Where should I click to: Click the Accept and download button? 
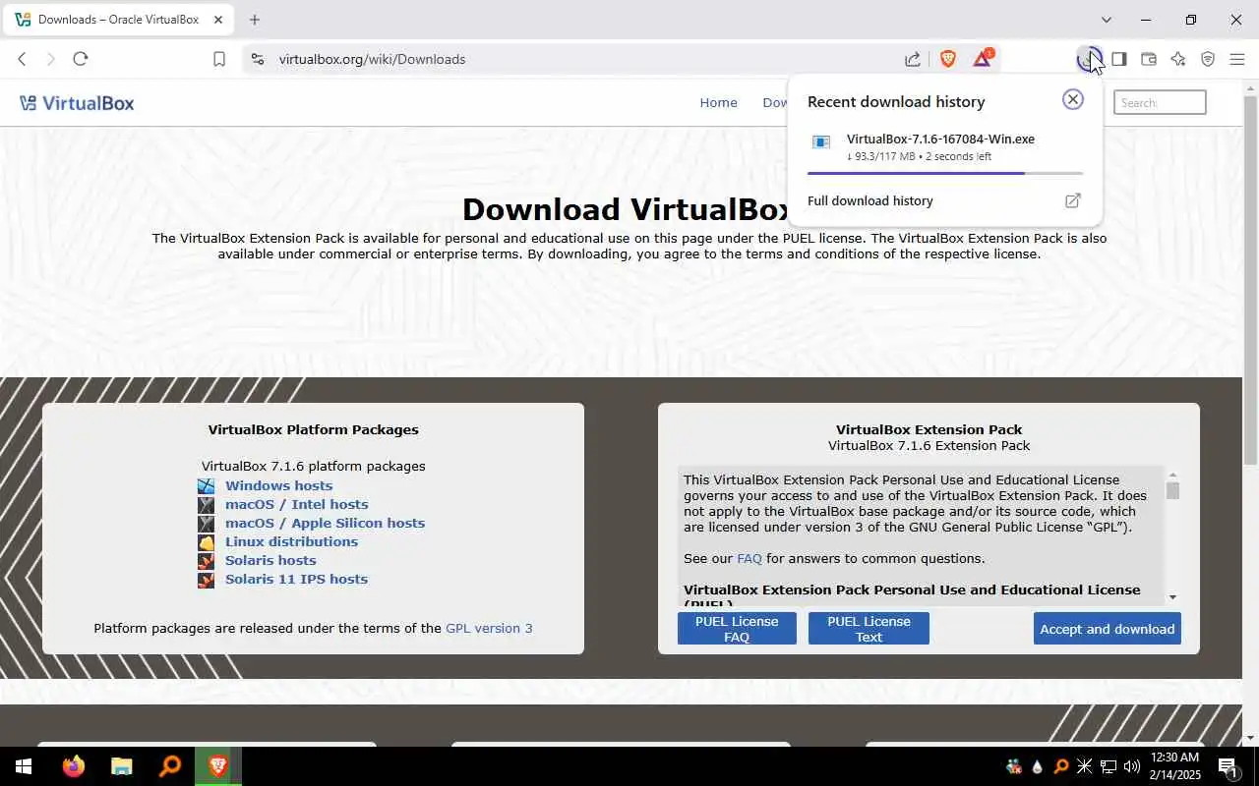tap(1108, 629)
